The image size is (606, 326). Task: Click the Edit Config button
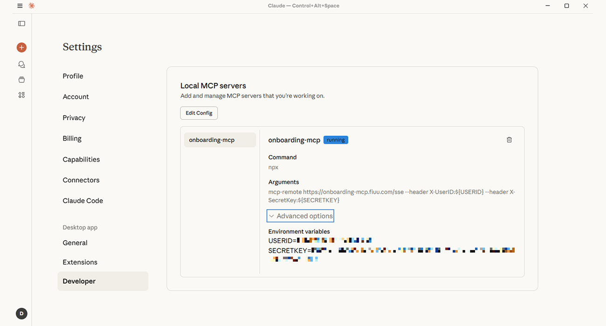(199, 113)
